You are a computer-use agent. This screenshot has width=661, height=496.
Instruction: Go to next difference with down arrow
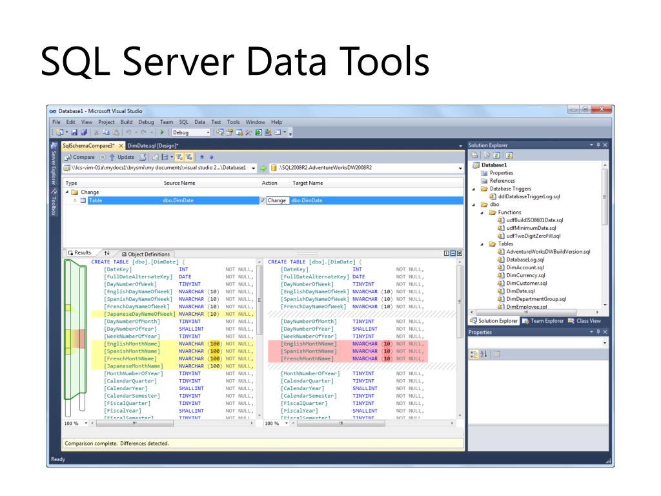pyautogui.click(x=212, y=158)
